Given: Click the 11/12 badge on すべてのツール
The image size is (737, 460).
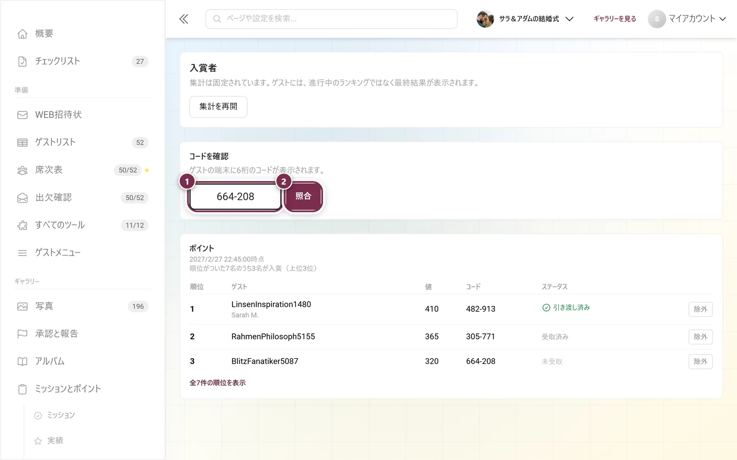Looking at the screenshot, I should [135, 225].
